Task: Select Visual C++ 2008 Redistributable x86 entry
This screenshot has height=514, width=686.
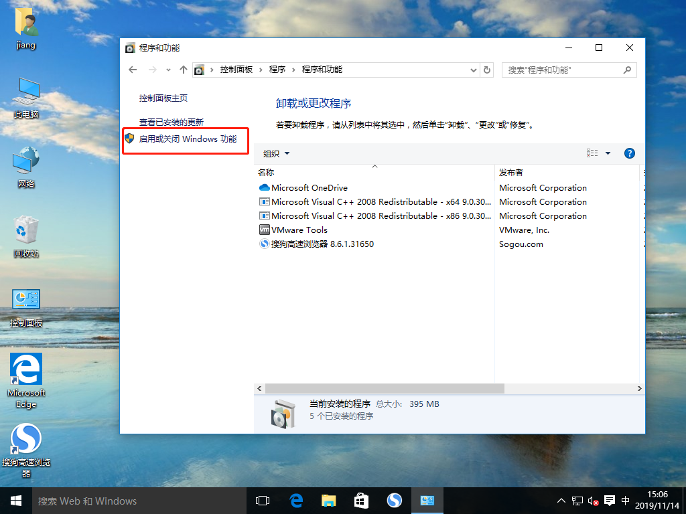Action: click(375, 216)
